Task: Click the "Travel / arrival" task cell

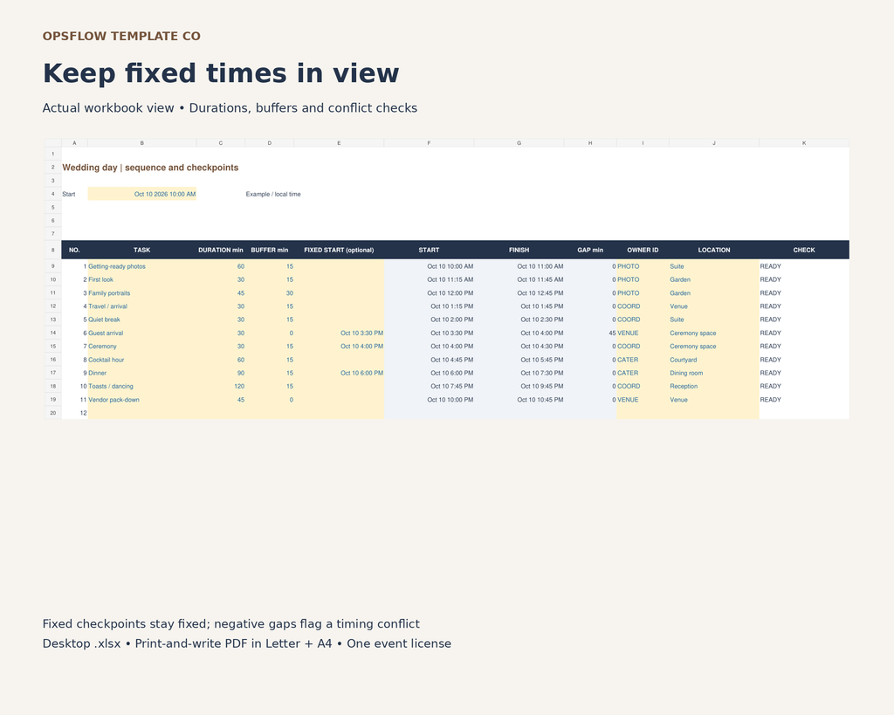Action: pyautogui.click(x=142, y=306)
